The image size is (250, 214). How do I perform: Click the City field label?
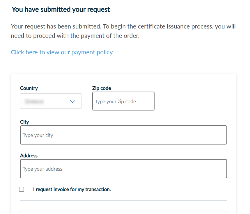tap(24, 122)
